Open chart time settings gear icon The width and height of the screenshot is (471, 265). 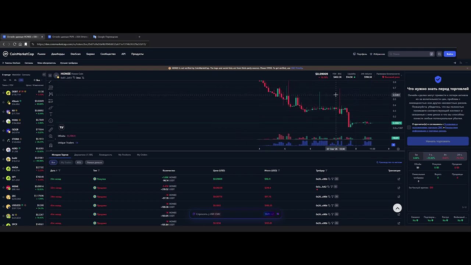click(398, 149)
